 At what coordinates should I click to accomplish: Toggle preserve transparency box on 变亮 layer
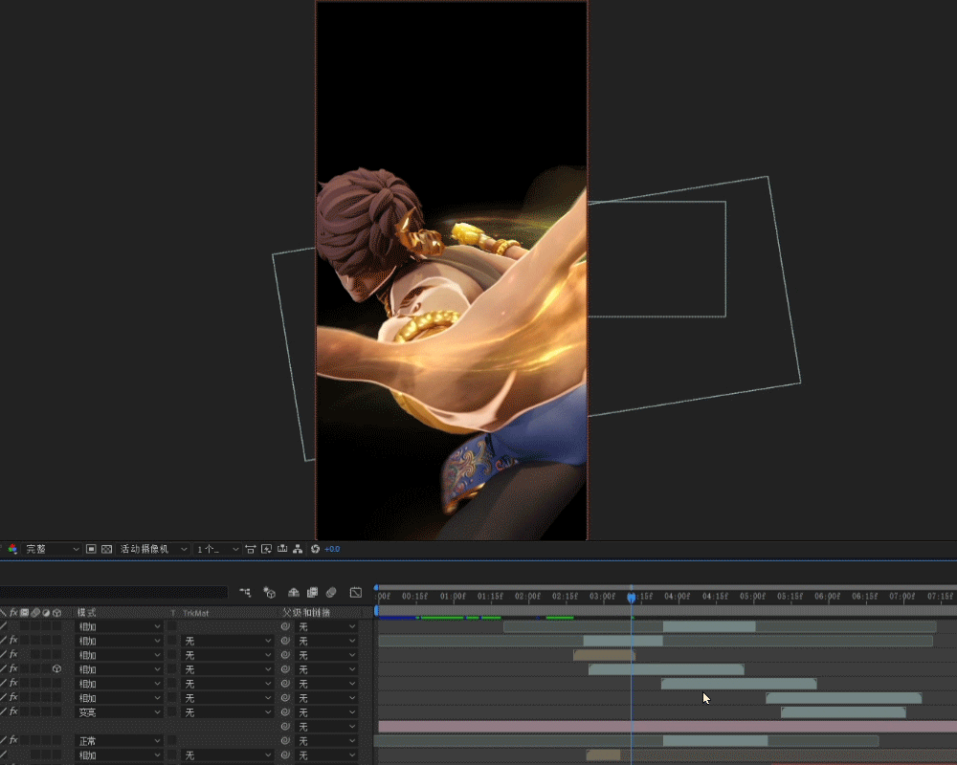tap(172, 711)
